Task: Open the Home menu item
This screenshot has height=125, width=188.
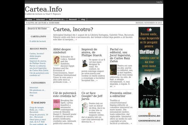Action: point(29,19)
